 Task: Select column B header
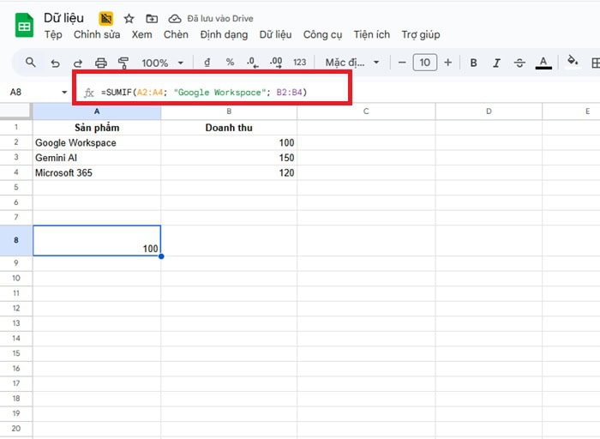tap(229, 111)
